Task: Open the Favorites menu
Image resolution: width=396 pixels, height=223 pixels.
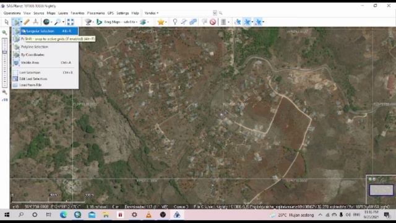Action: point(77,13)
